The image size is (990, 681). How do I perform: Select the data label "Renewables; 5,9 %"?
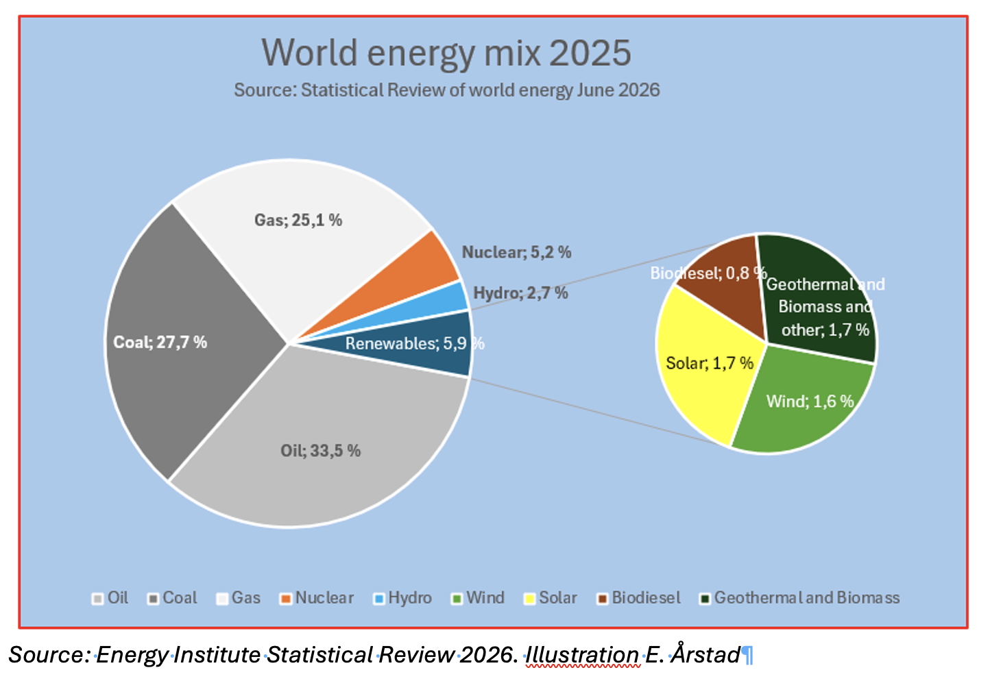(415, 343)
